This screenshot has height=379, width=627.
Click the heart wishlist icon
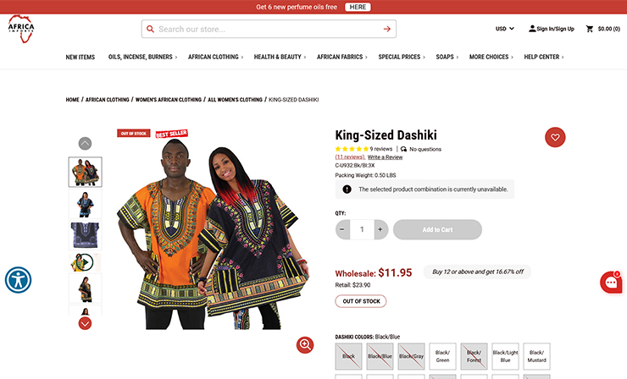tap(555, 137)
